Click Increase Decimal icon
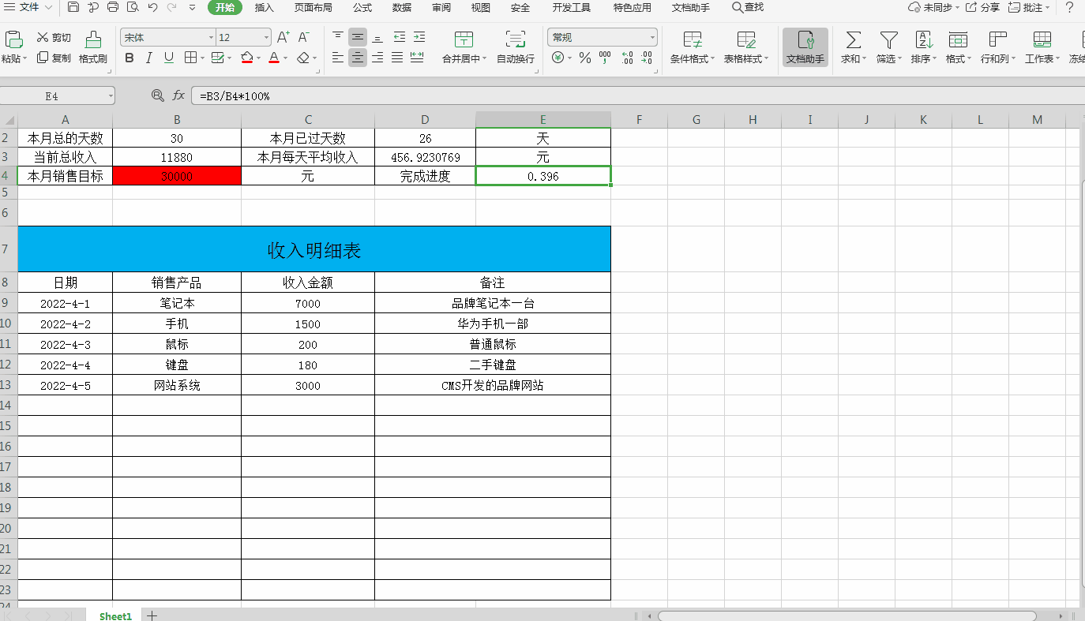This screenshot has height=621, width=1085. [627, 58]
